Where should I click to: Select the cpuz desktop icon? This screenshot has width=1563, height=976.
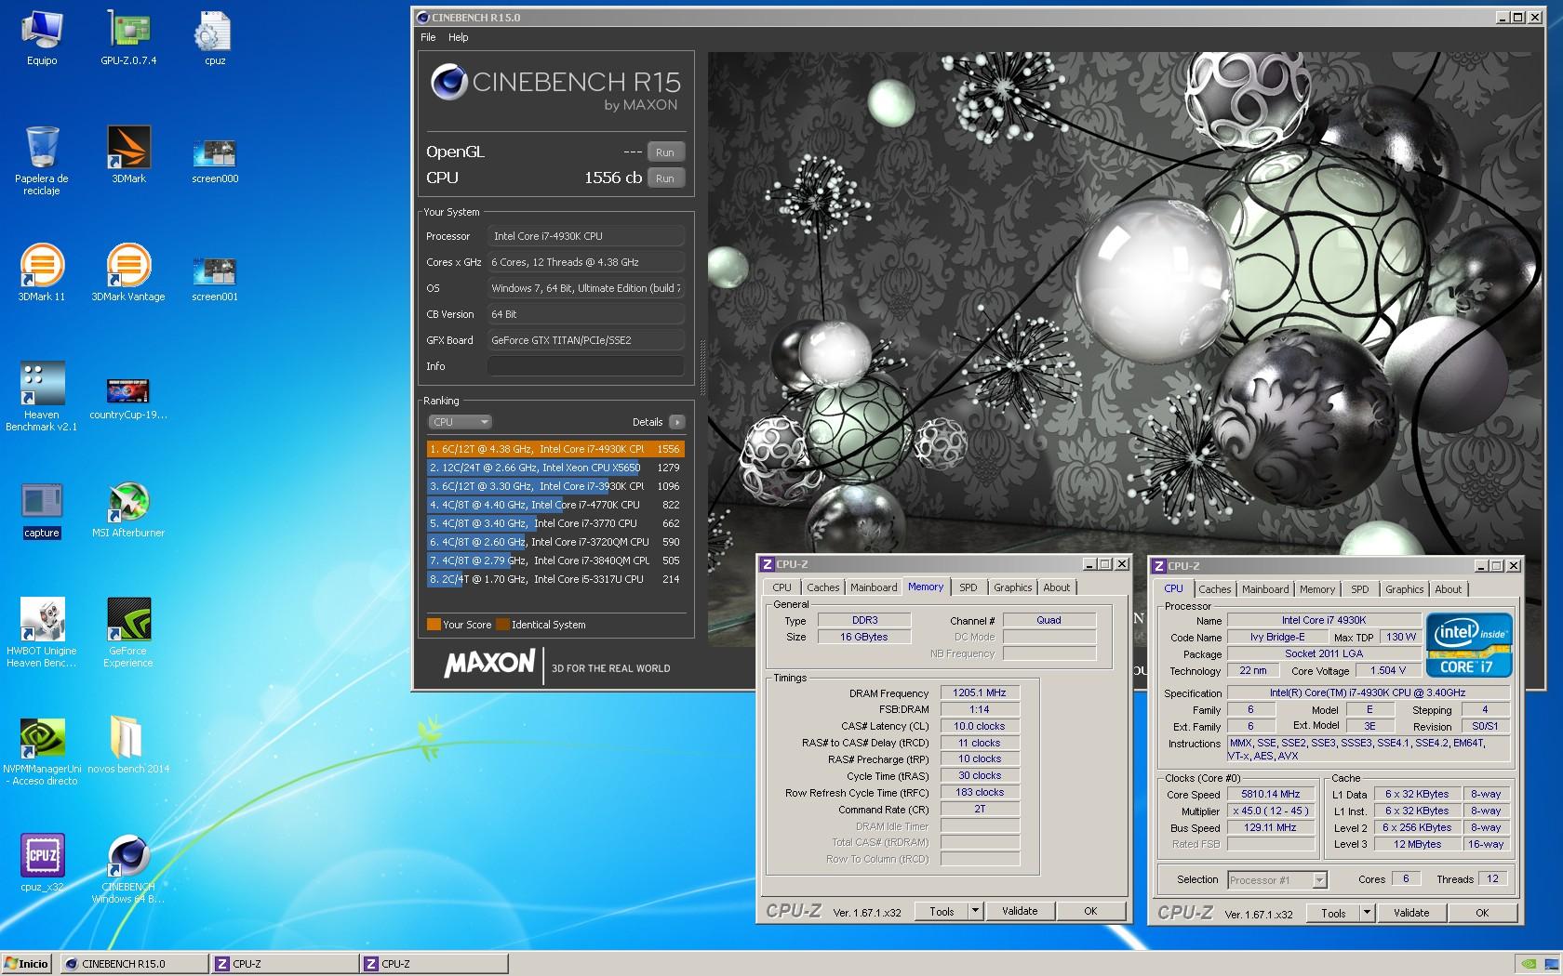215,38
